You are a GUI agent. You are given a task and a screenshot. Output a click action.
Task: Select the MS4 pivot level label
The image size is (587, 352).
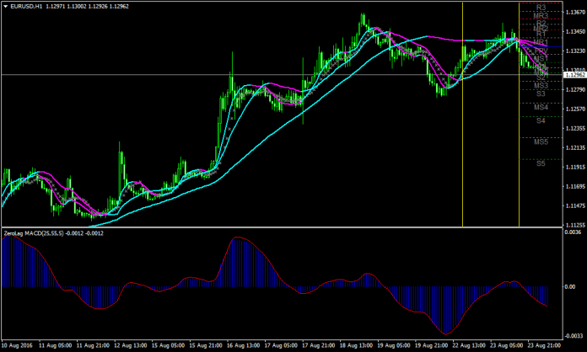tap(541, 108)
